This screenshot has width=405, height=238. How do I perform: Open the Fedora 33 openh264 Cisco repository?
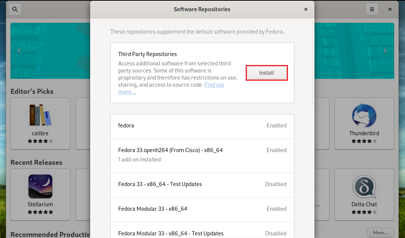pos(202,155)
